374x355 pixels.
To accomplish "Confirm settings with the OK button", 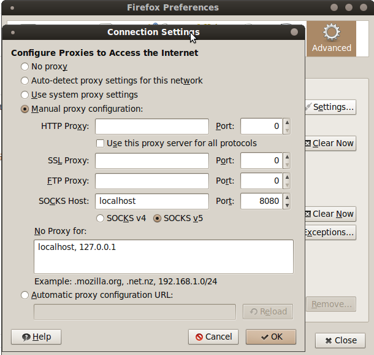I will point(271,337).
